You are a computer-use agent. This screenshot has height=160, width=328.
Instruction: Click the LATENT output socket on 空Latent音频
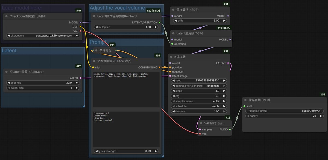[80, 78]
